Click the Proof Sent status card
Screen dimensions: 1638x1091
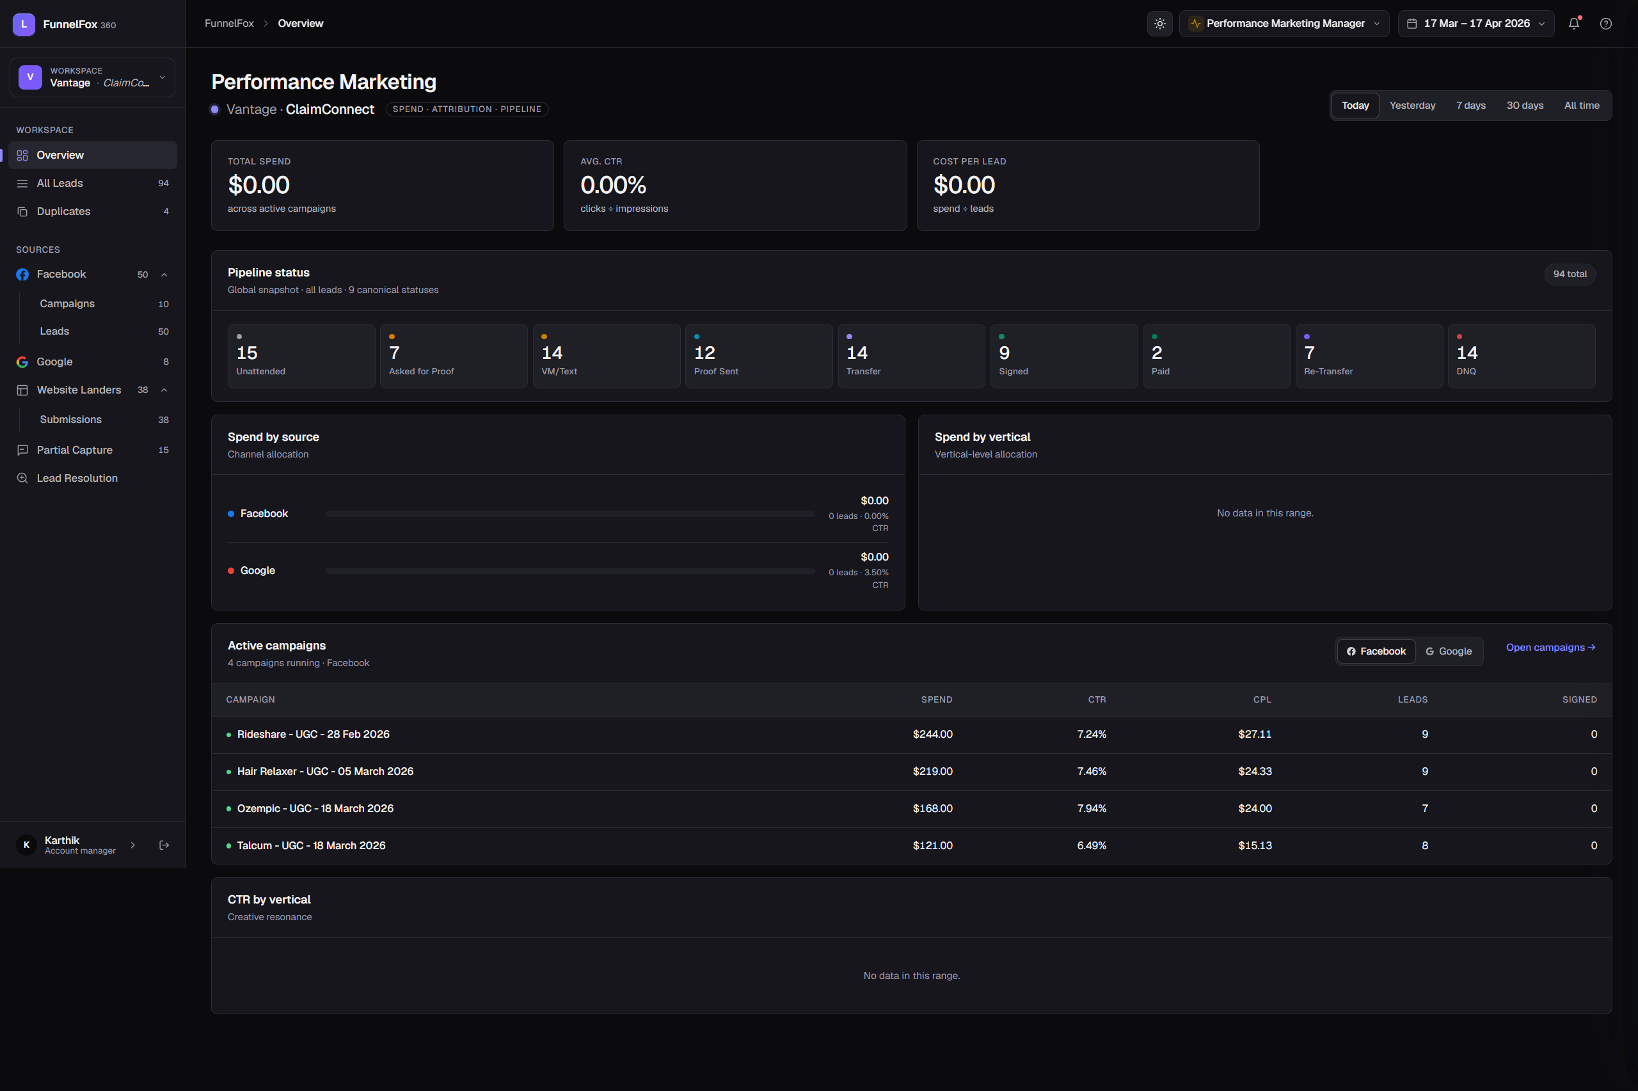759,356
